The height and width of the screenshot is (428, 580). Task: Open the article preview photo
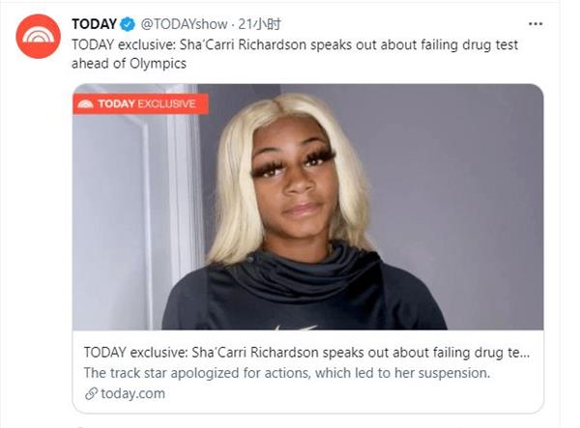click(x=307, y=207)
